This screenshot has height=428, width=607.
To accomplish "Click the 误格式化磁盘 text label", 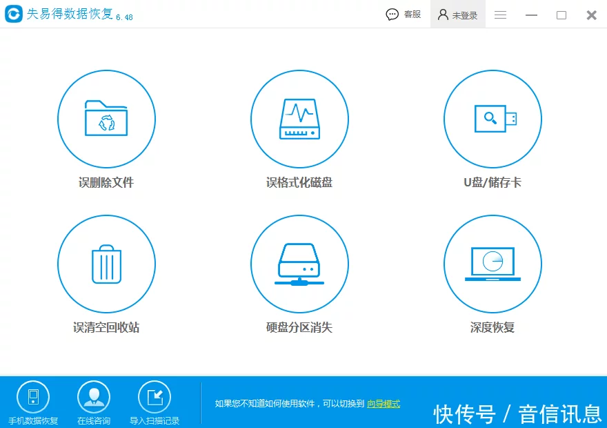I will click(x=299, y=182).
